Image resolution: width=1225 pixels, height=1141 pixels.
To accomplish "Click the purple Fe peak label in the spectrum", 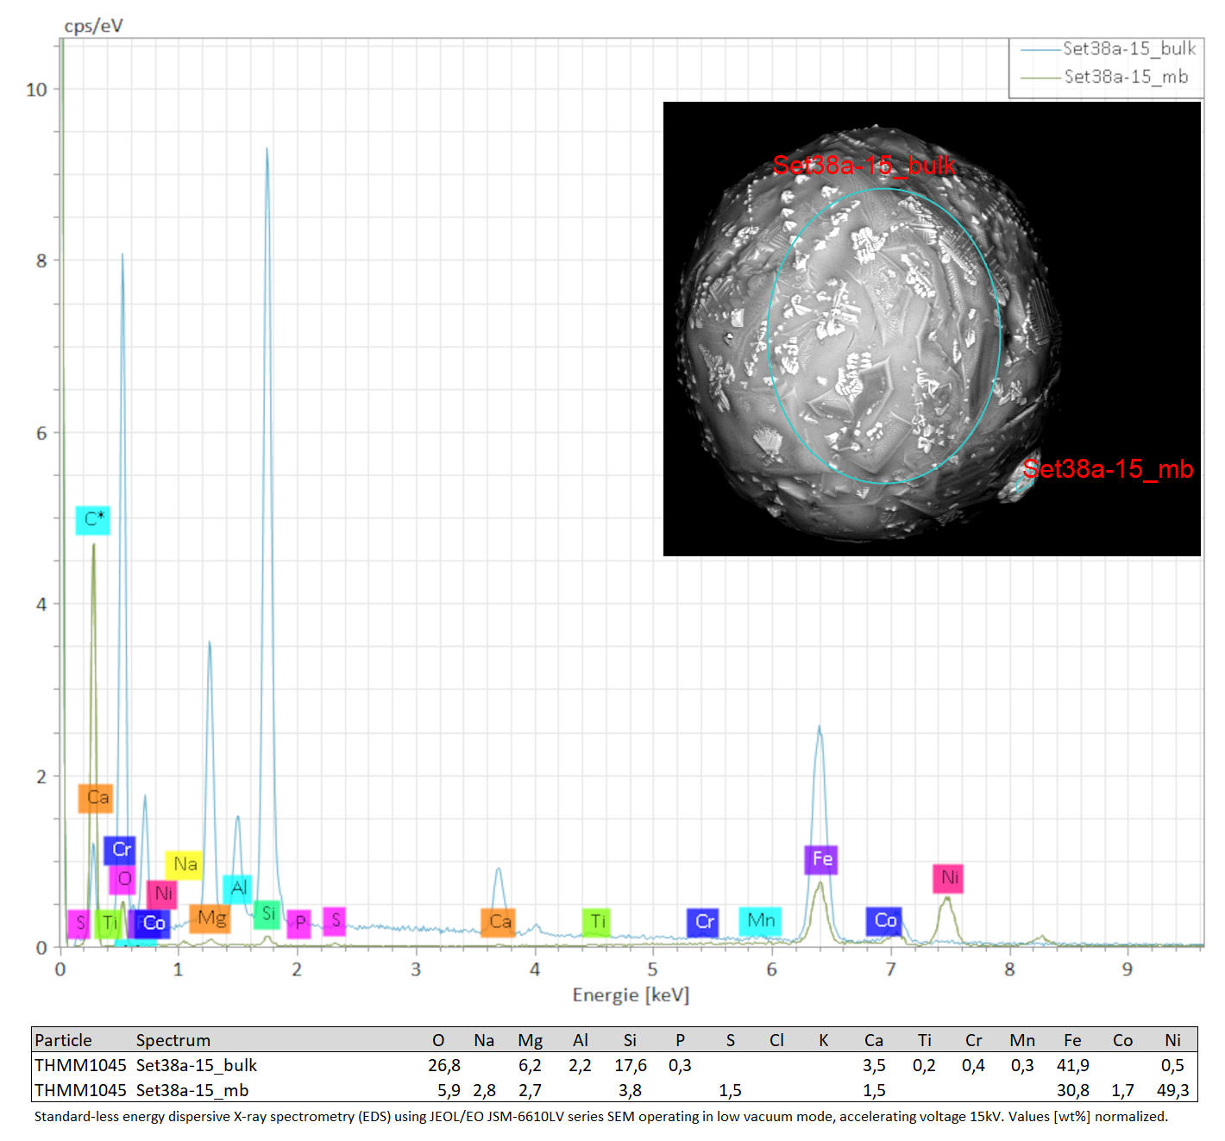I will click(821, 860).
